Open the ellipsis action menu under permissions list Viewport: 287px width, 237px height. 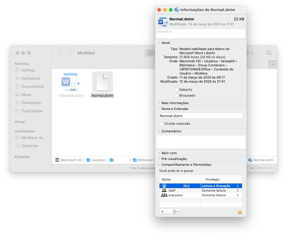[176, 212]
